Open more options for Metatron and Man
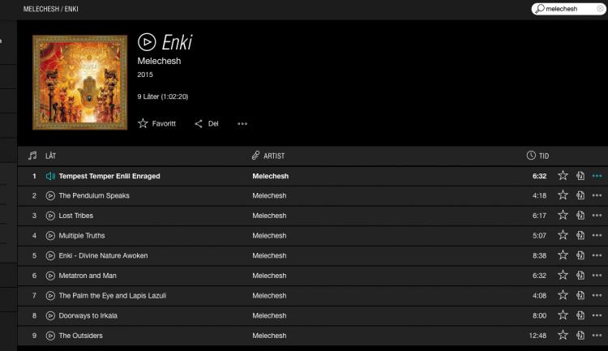Viewport: 608px width, 351px height. pyautogui.click(x=597, y=276)
